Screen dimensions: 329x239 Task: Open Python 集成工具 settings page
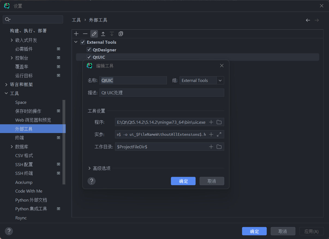(31, 209)
